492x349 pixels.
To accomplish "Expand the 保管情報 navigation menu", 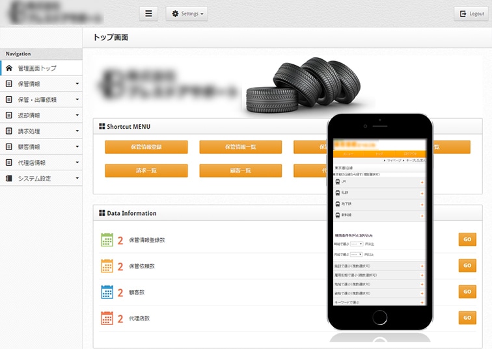I will [41, 84].
